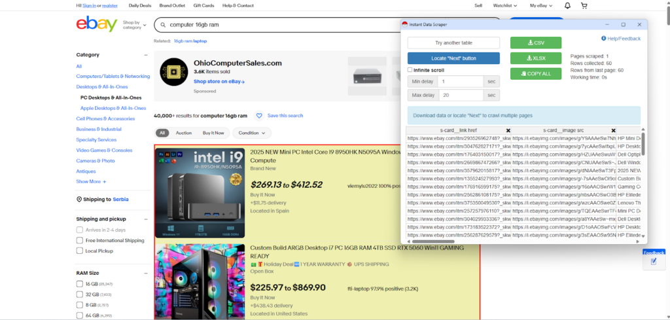Click the Instant Data Scraper pokeball icon

(404, 25)
